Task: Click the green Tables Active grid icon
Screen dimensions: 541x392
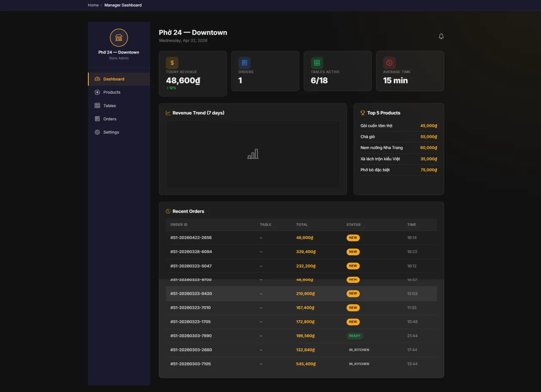Action: tap(317, 63)
